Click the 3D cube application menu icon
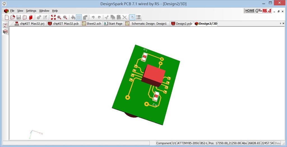 [x=6, y=11]
